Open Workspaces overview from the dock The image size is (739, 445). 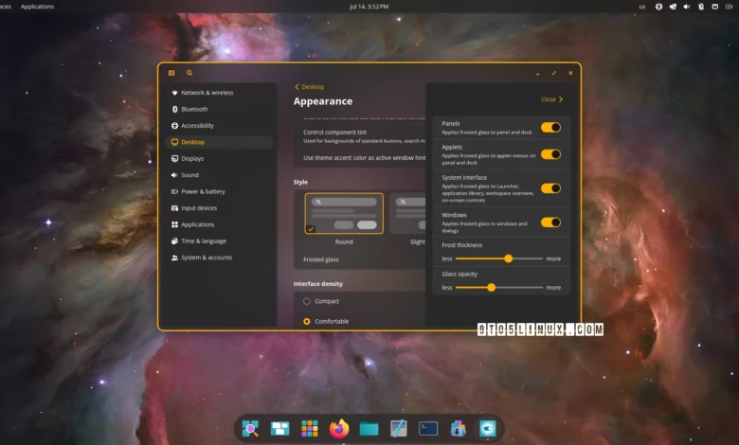coord(279,429)
